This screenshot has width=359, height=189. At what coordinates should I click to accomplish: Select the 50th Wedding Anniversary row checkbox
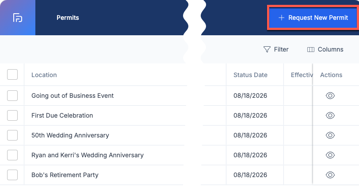[x=12, y=135]
